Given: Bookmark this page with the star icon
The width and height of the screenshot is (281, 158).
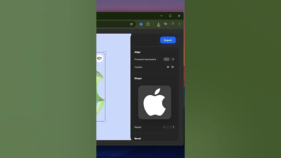Looking at the screenshot, I should (x=132, y=24).
